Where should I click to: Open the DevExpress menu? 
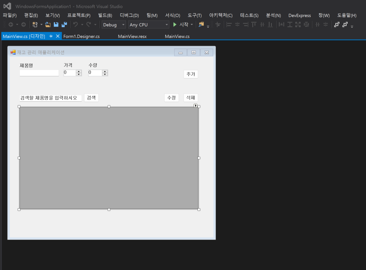click(x=299, y=15)
